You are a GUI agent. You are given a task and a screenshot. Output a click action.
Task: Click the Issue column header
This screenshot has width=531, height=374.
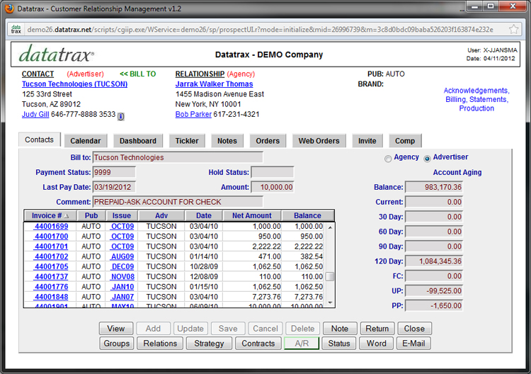click(122, 215)
